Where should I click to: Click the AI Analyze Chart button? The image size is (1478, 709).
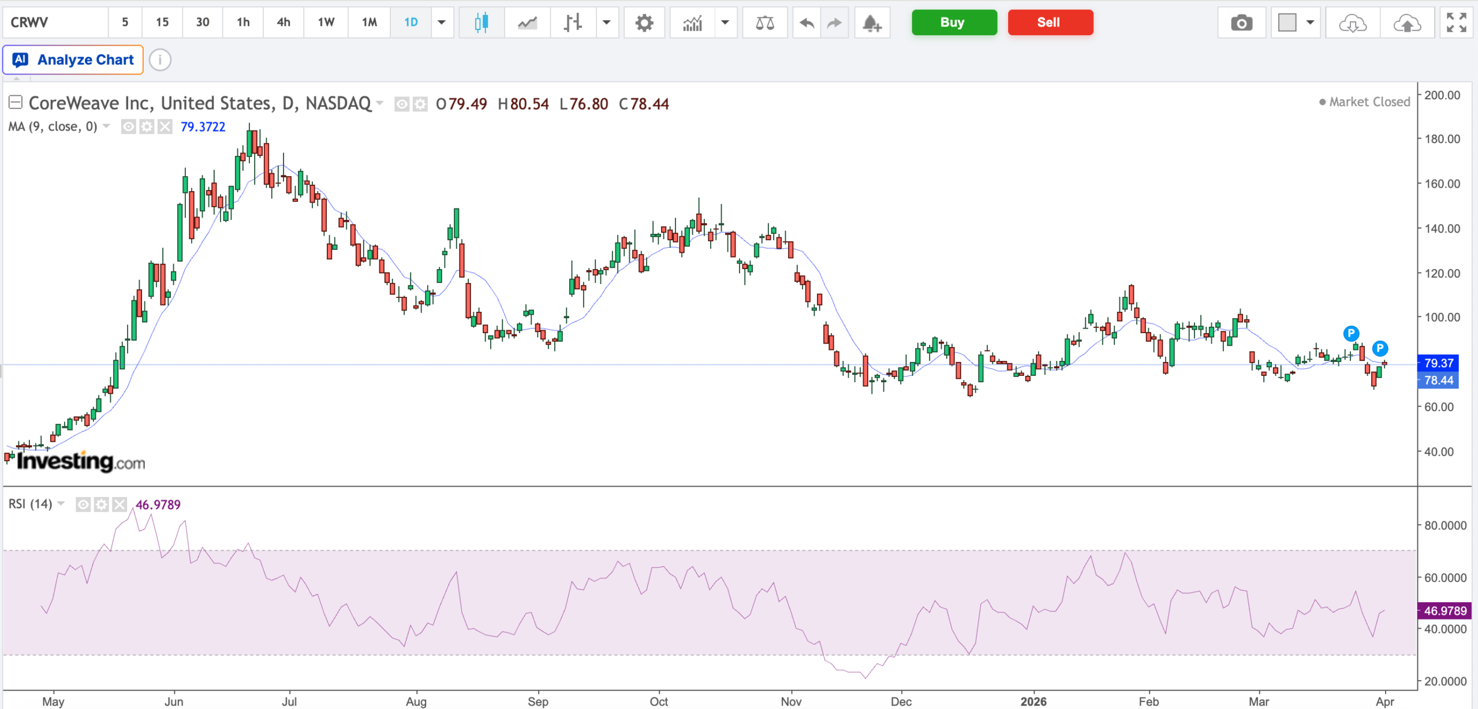(x=73, y=59)
